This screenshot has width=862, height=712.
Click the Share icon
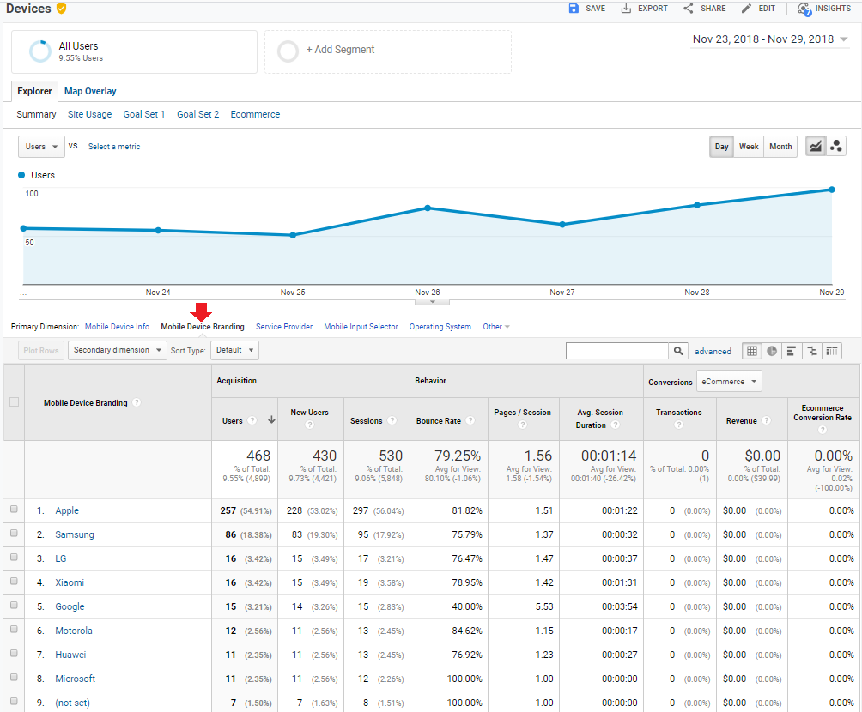(x=688, y=9)
